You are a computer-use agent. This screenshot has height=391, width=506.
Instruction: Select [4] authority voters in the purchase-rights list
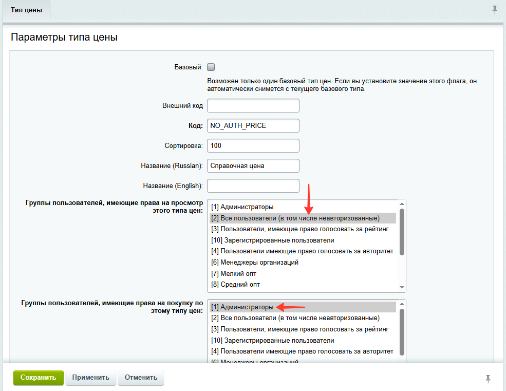(x=303, y=351)
